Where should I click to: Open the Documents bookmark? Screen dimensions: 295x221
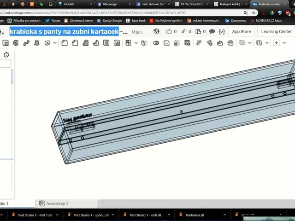(x=236, y=21)
